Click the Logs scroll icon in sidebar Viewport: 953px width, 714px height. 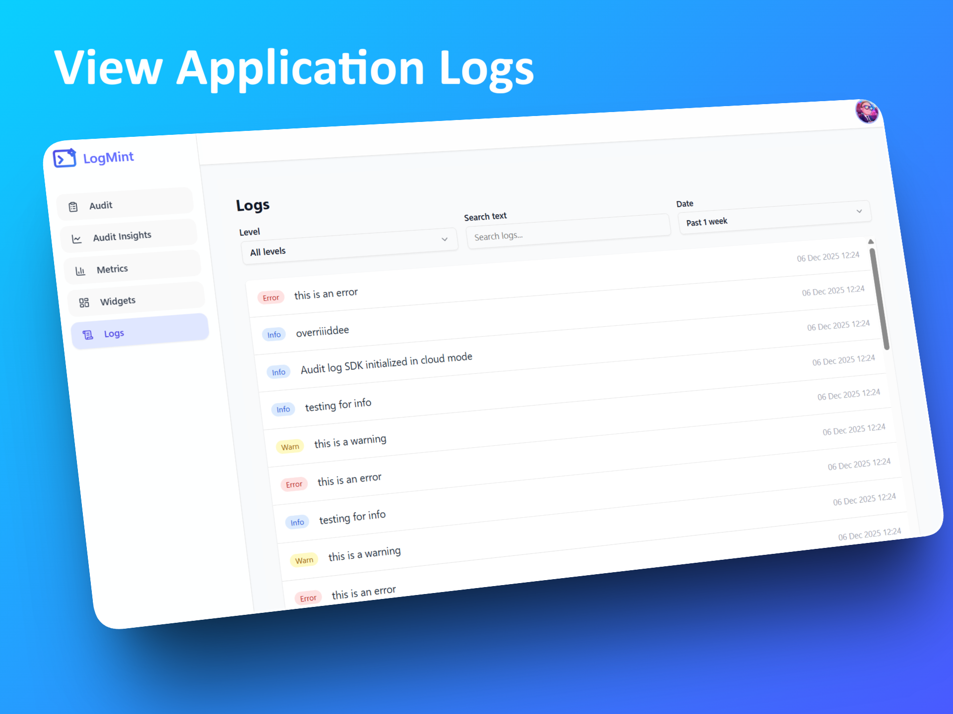pyautogui.click(x=88, y=335)
